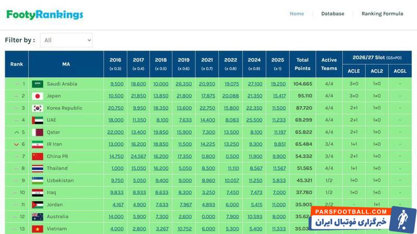Click Thailand's 2025 score 11.567

[x=279, y=168]
